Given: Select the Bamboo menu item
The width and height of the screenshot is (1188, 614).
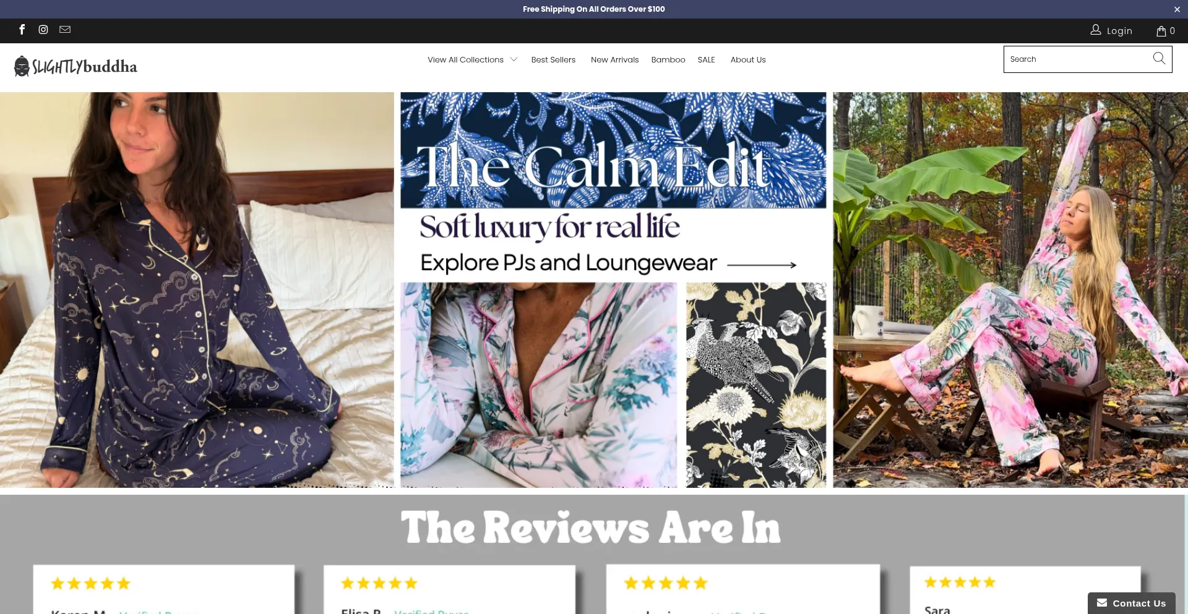Looking at the screenshot, I should [x=668, y=60].
